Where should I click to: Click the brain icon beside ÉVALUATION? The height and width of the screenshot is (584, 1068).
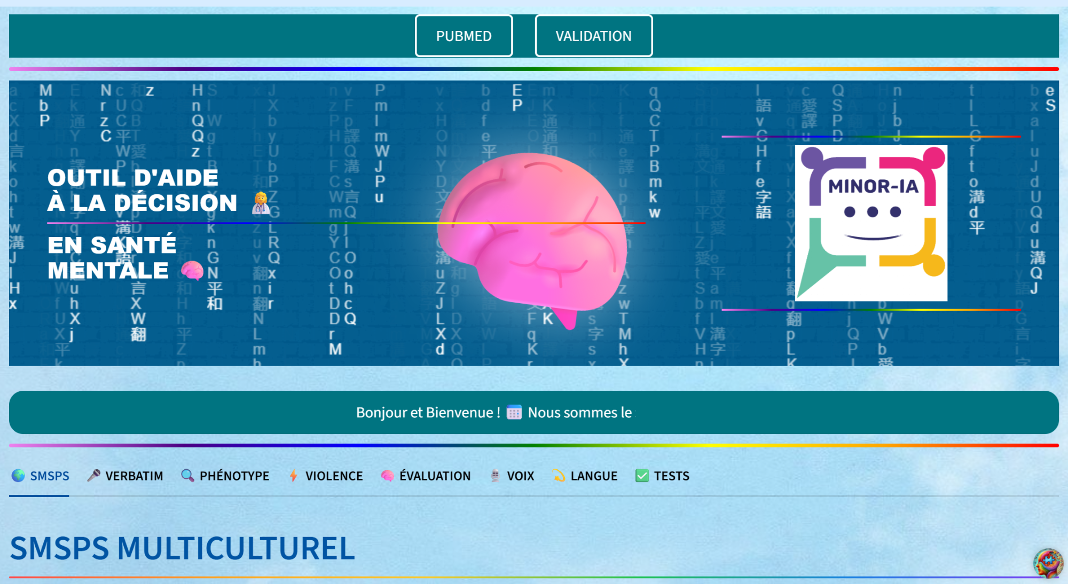pyautogui.click(x=387, y=475)
